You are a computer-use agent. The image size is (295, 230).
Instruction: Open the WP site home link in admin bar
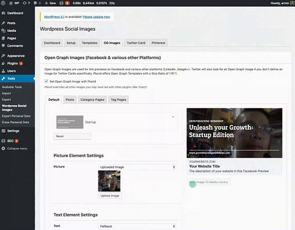click(x=14, y=3)
